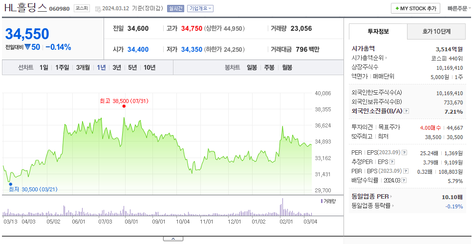Click the 고가 value 34,750
Screen dimensions: 473x244
pyautogui.click(x=192, y=29)
